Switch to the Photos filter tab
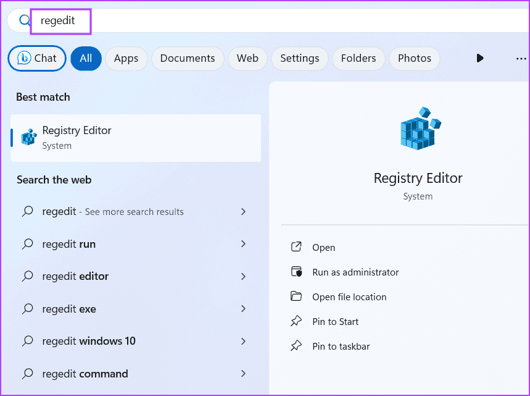530x396 pixels. (x=415, y=58)
